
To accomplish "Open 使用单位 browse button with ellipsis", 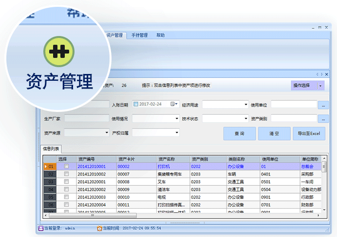I will (x=323, y=105).
